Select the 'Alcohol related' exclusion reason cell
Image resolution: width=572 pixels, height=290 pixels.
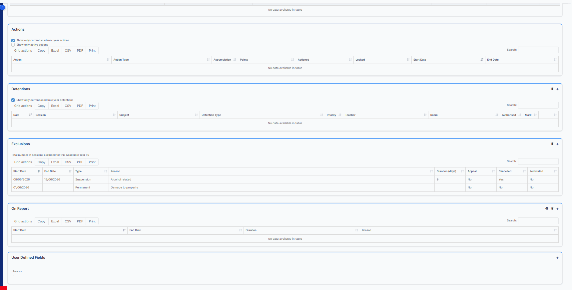[272, 179]
